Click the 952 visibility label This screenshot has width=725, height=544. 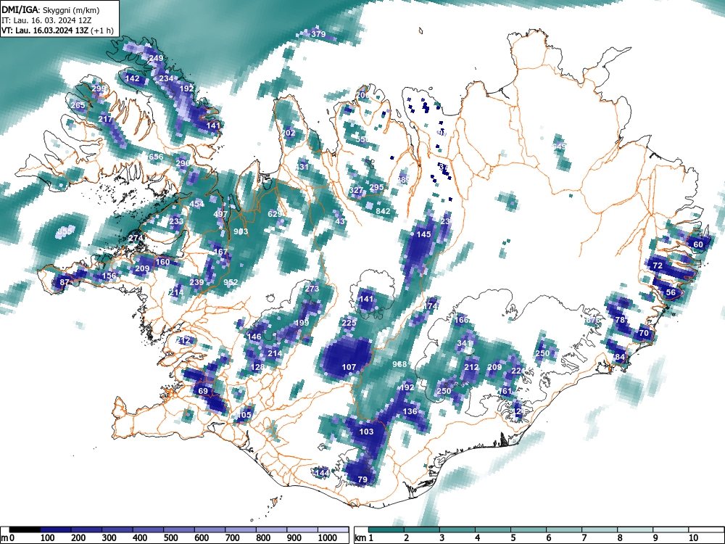[231, 282]
